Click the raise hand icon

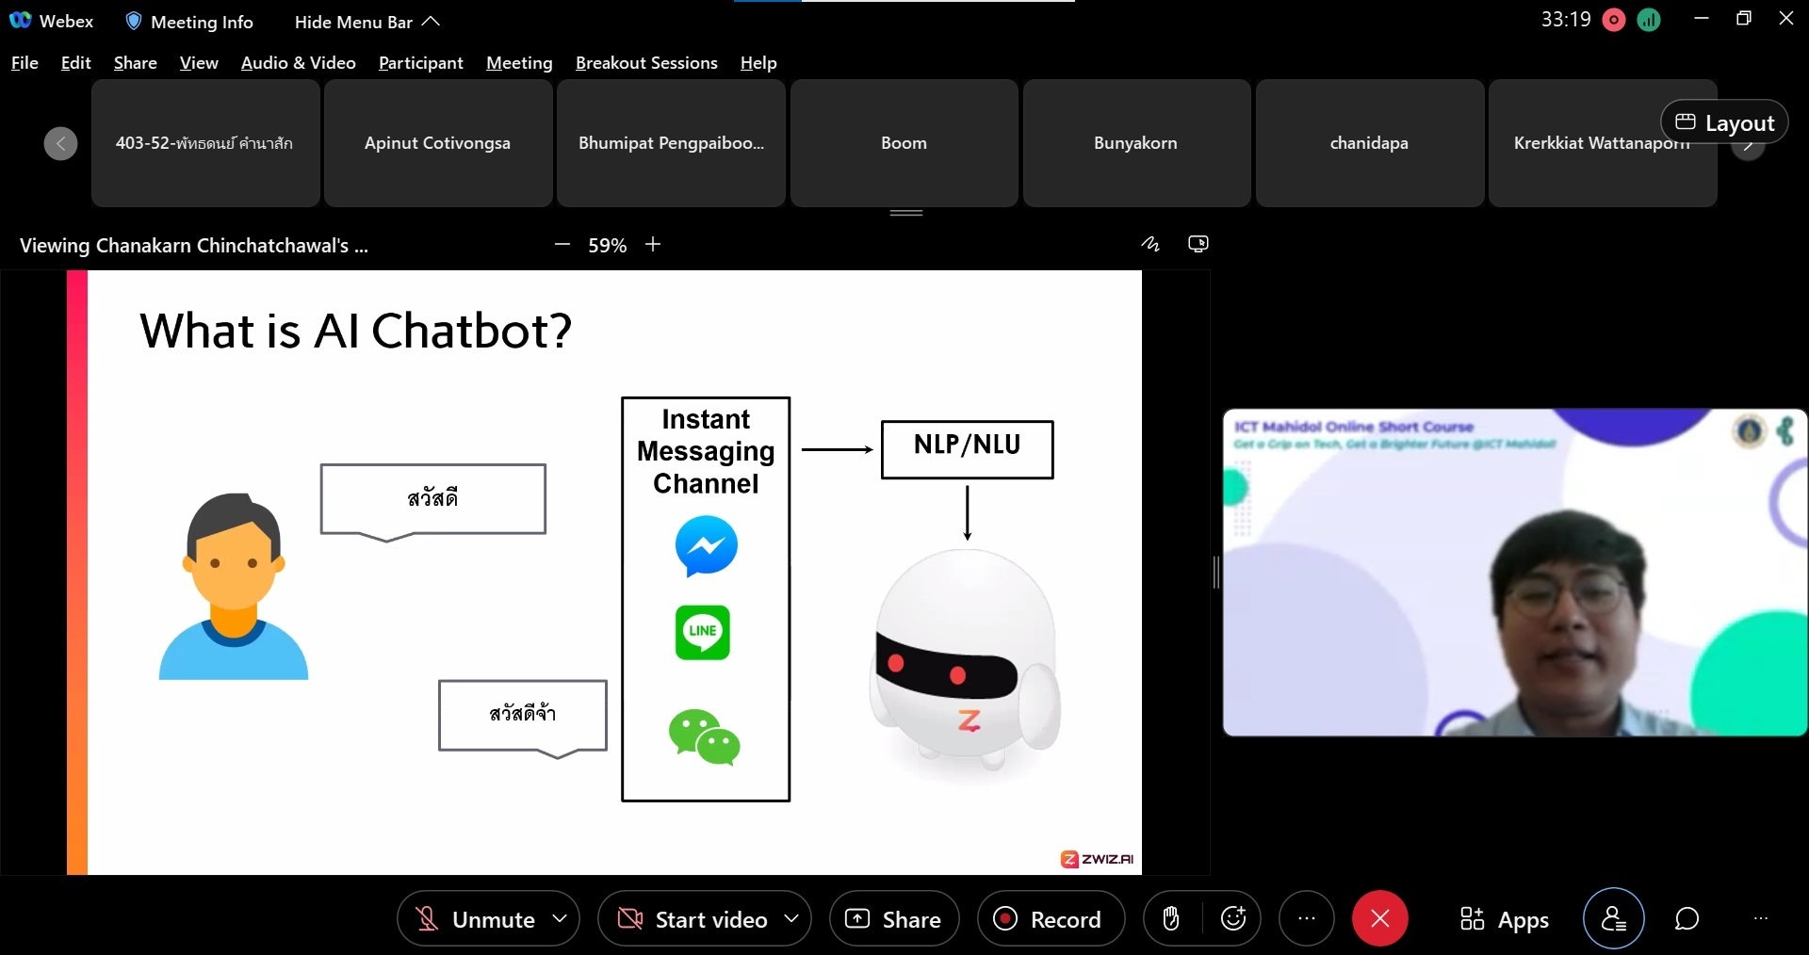pyautogui.click(x=1171, y=918)
